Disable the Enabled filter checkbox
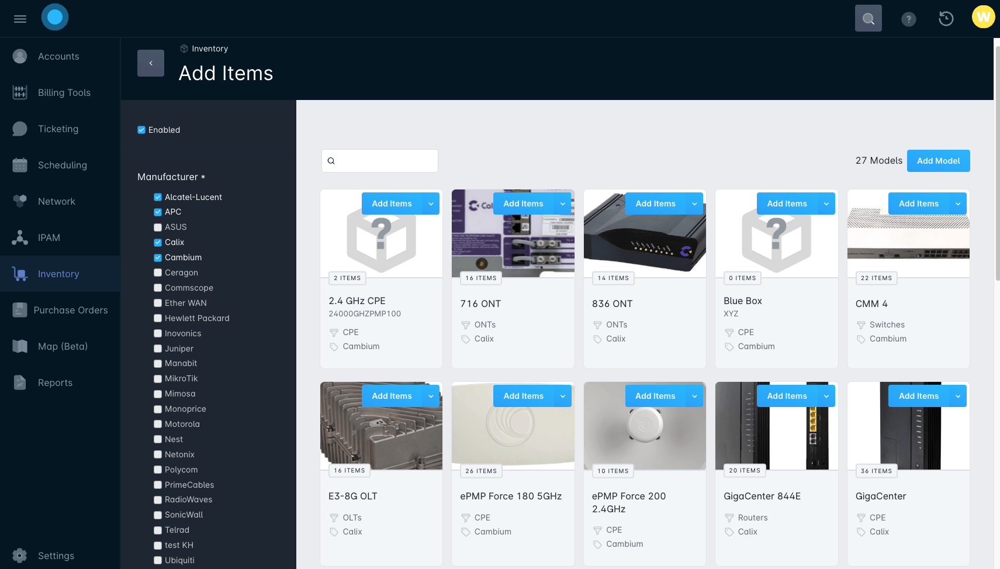1000x569 pixels. 141,130
